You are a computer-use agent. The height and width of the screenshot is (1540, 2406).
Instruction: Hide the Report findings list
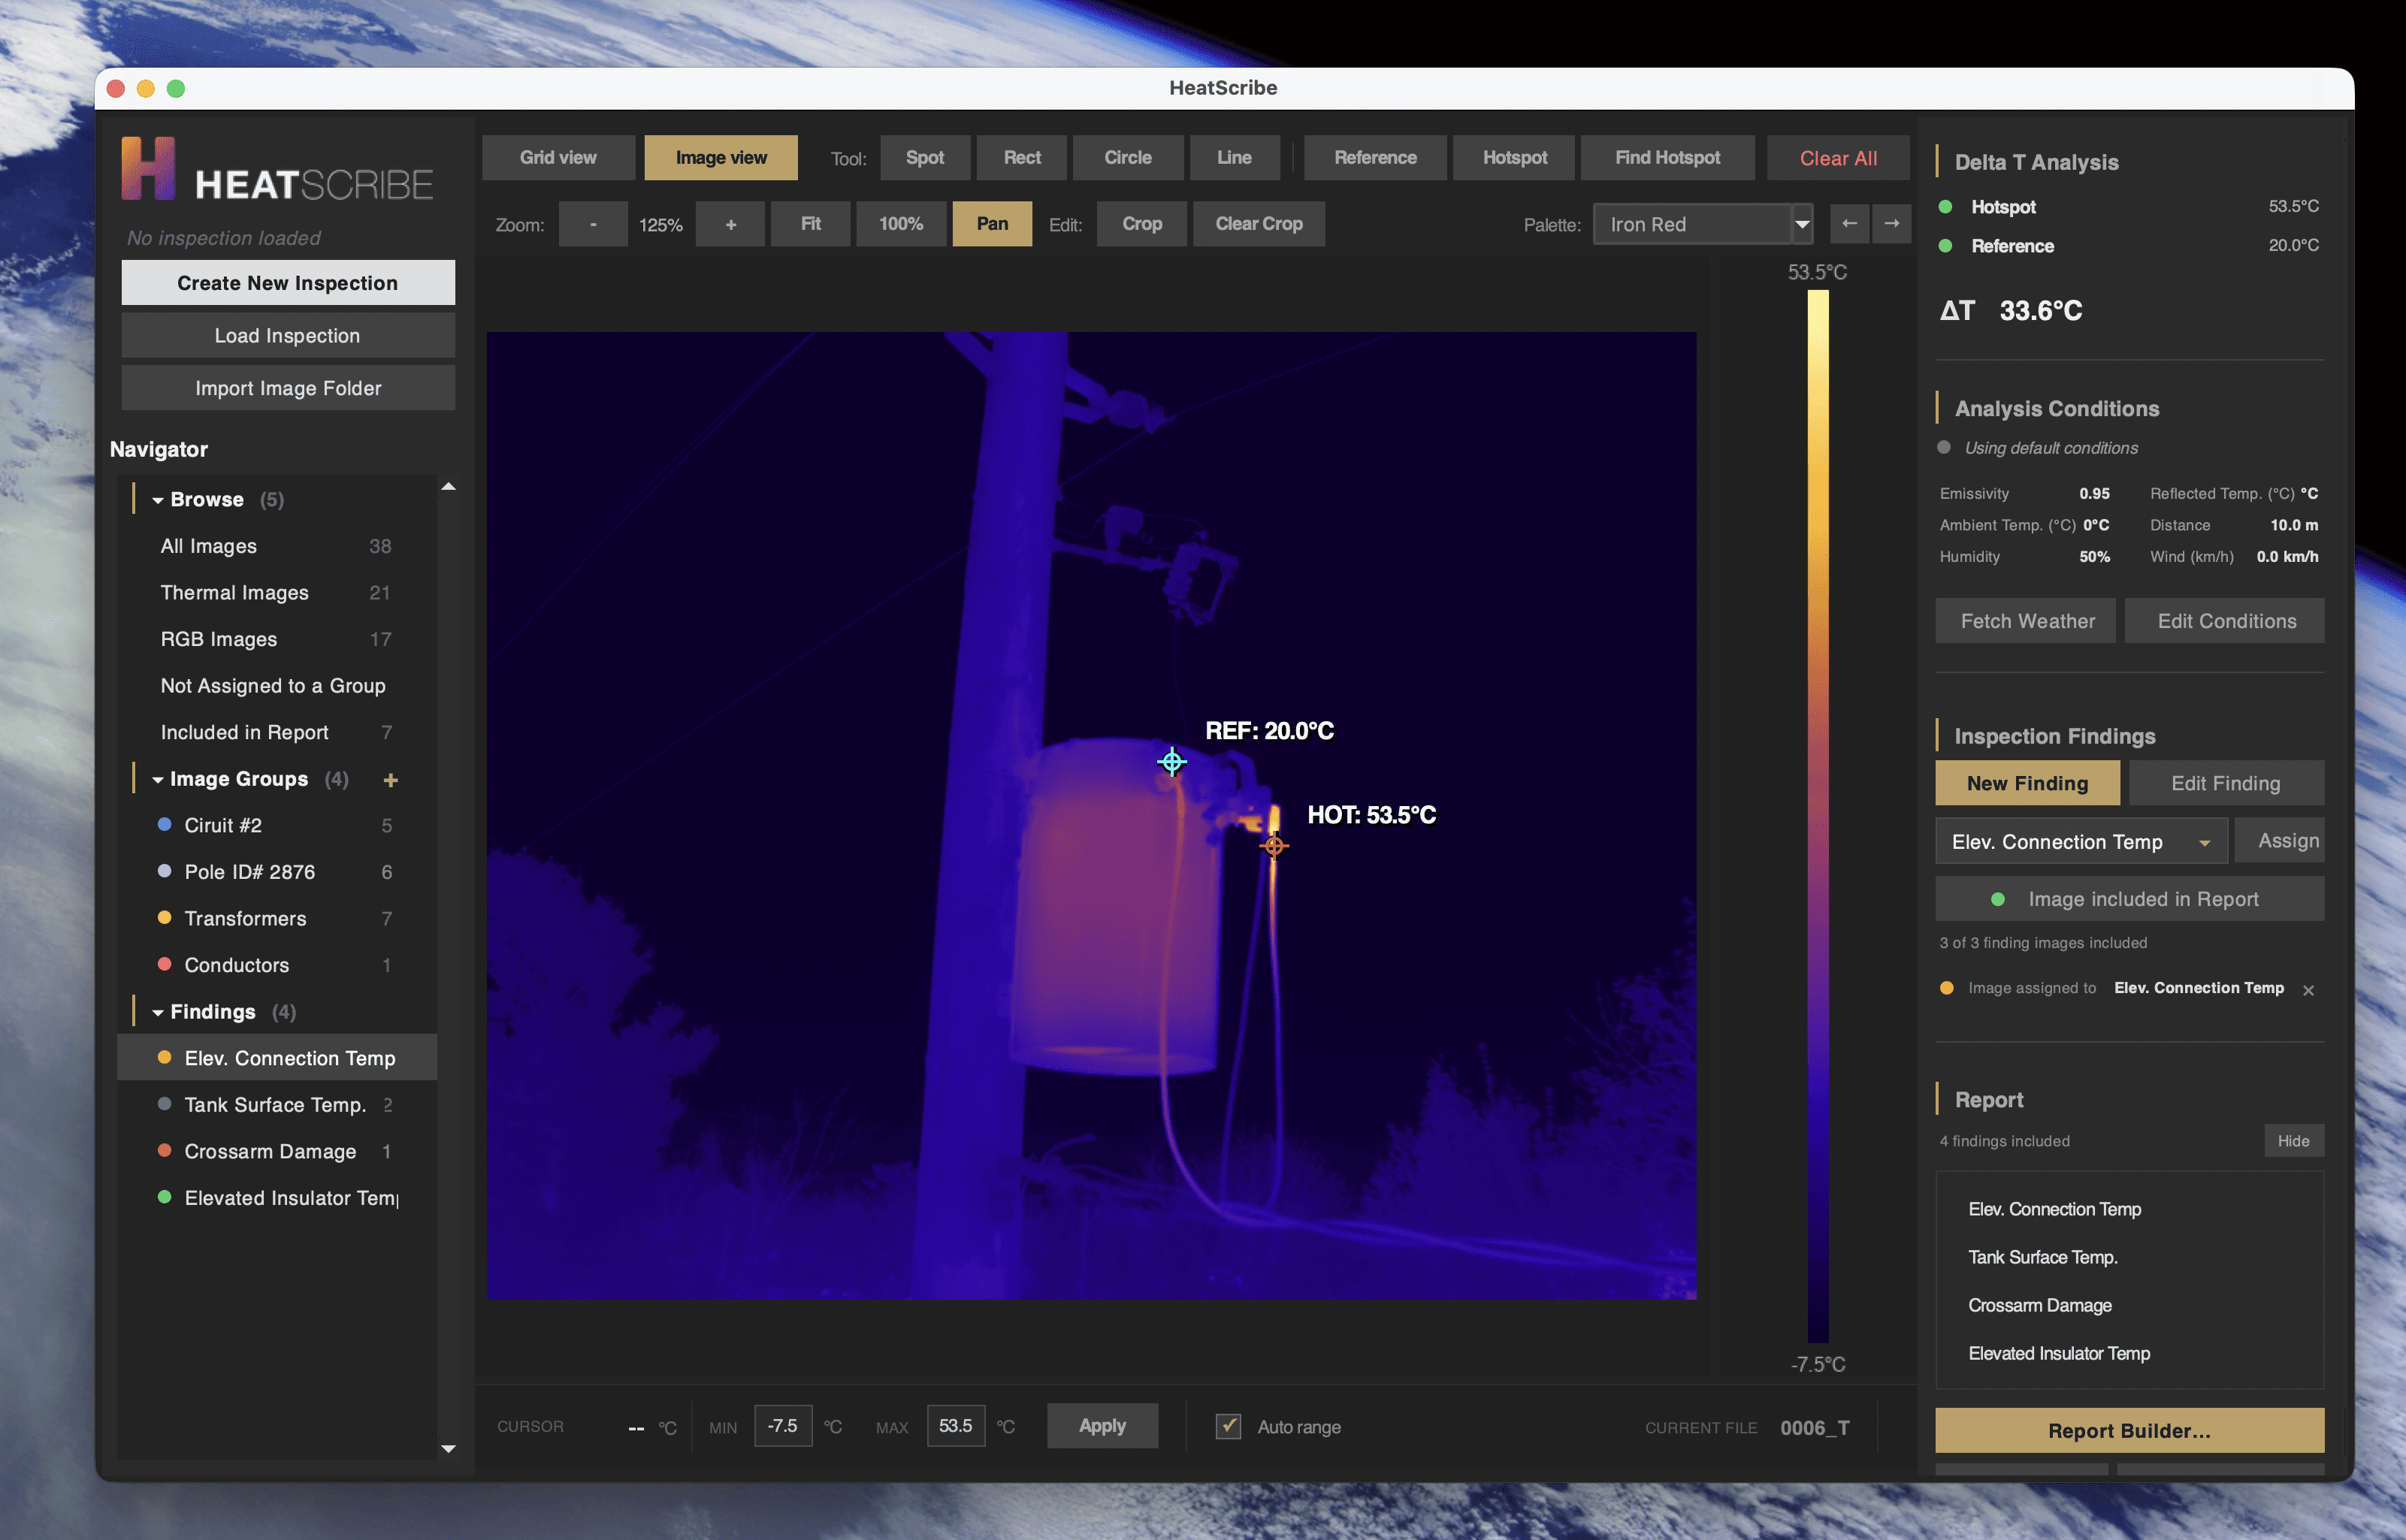pyautogui.click(x=2294, y=1141)
